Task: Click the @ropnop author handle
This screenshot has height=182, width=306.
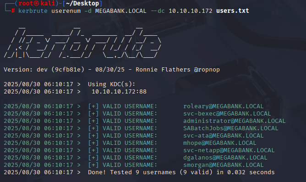Action: pyautogui.click(x=207, y=70)
